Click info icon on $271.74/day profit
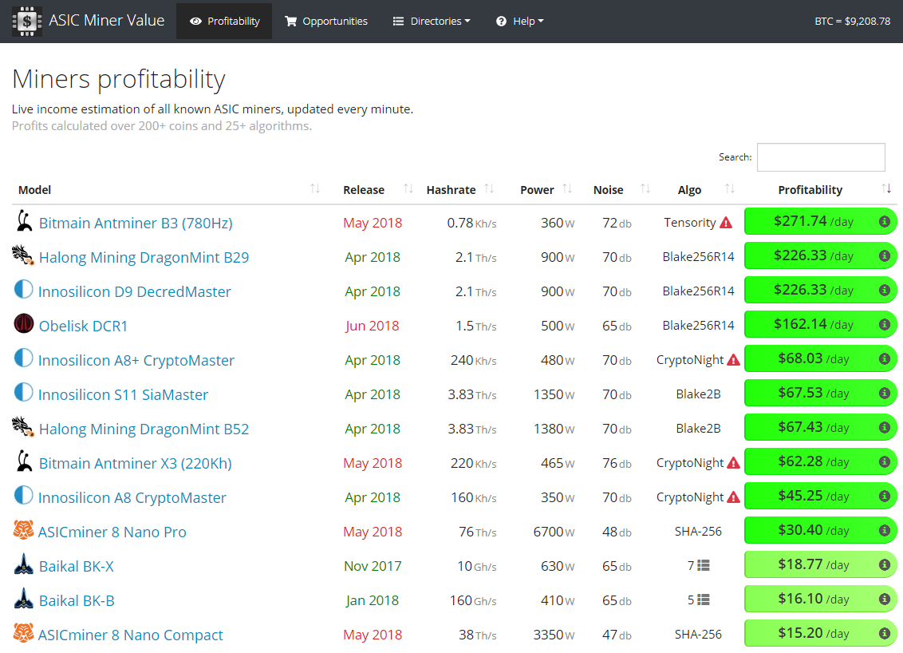Viewport: 903px width, 653px height. point(885,221)
